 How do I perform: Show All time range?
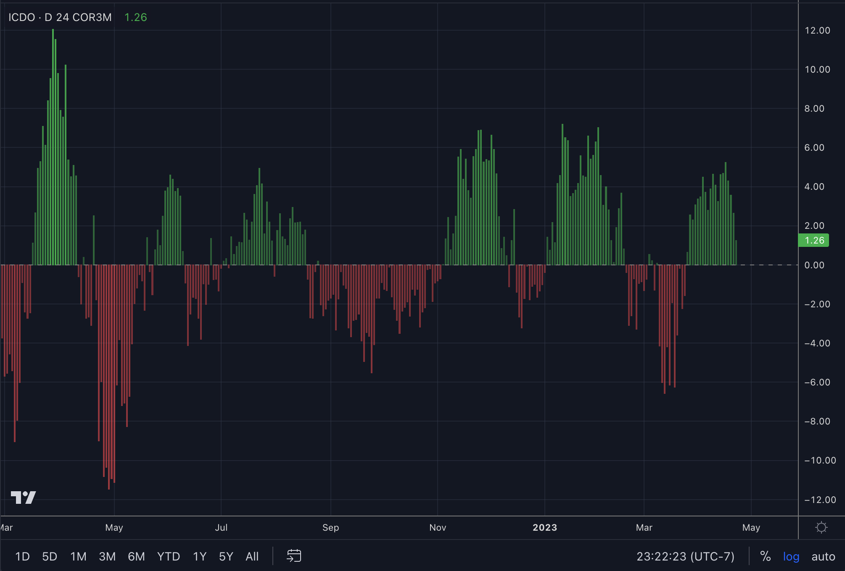[252, 556]
